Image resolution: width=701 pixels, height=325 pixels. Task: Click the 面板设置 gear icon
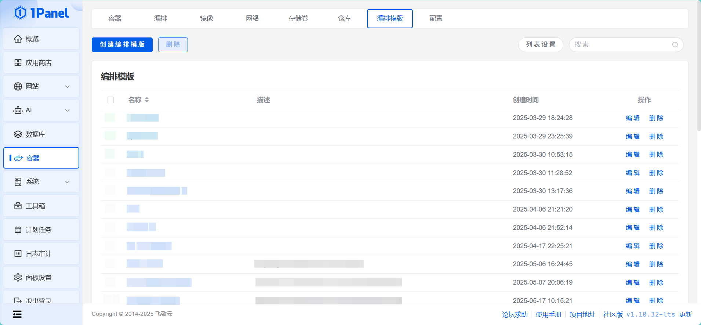18,278
